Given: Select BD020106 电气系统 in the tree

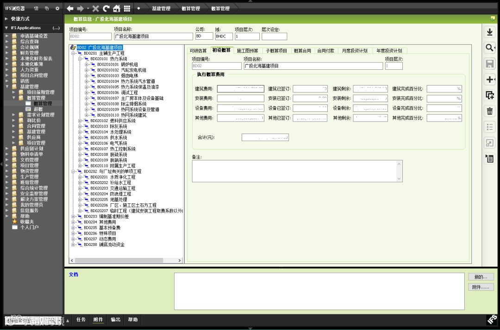Looking at the screenshot, I should click(x=108, y=143).
